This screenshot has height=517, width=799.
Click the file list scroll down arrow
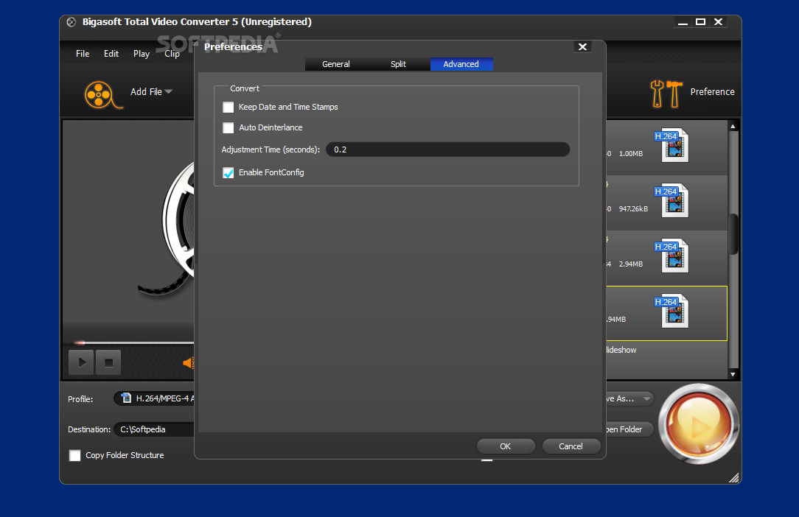(733, 374)
